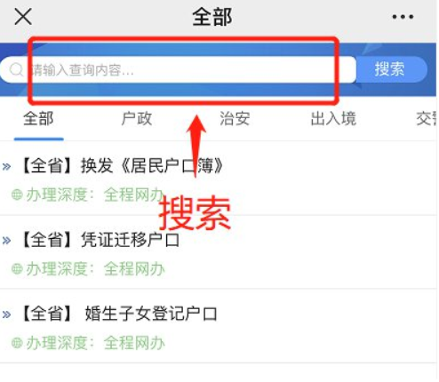Close the page with the X icon
This screenshot has width=439, height=382.
click(x=23, y=17)
